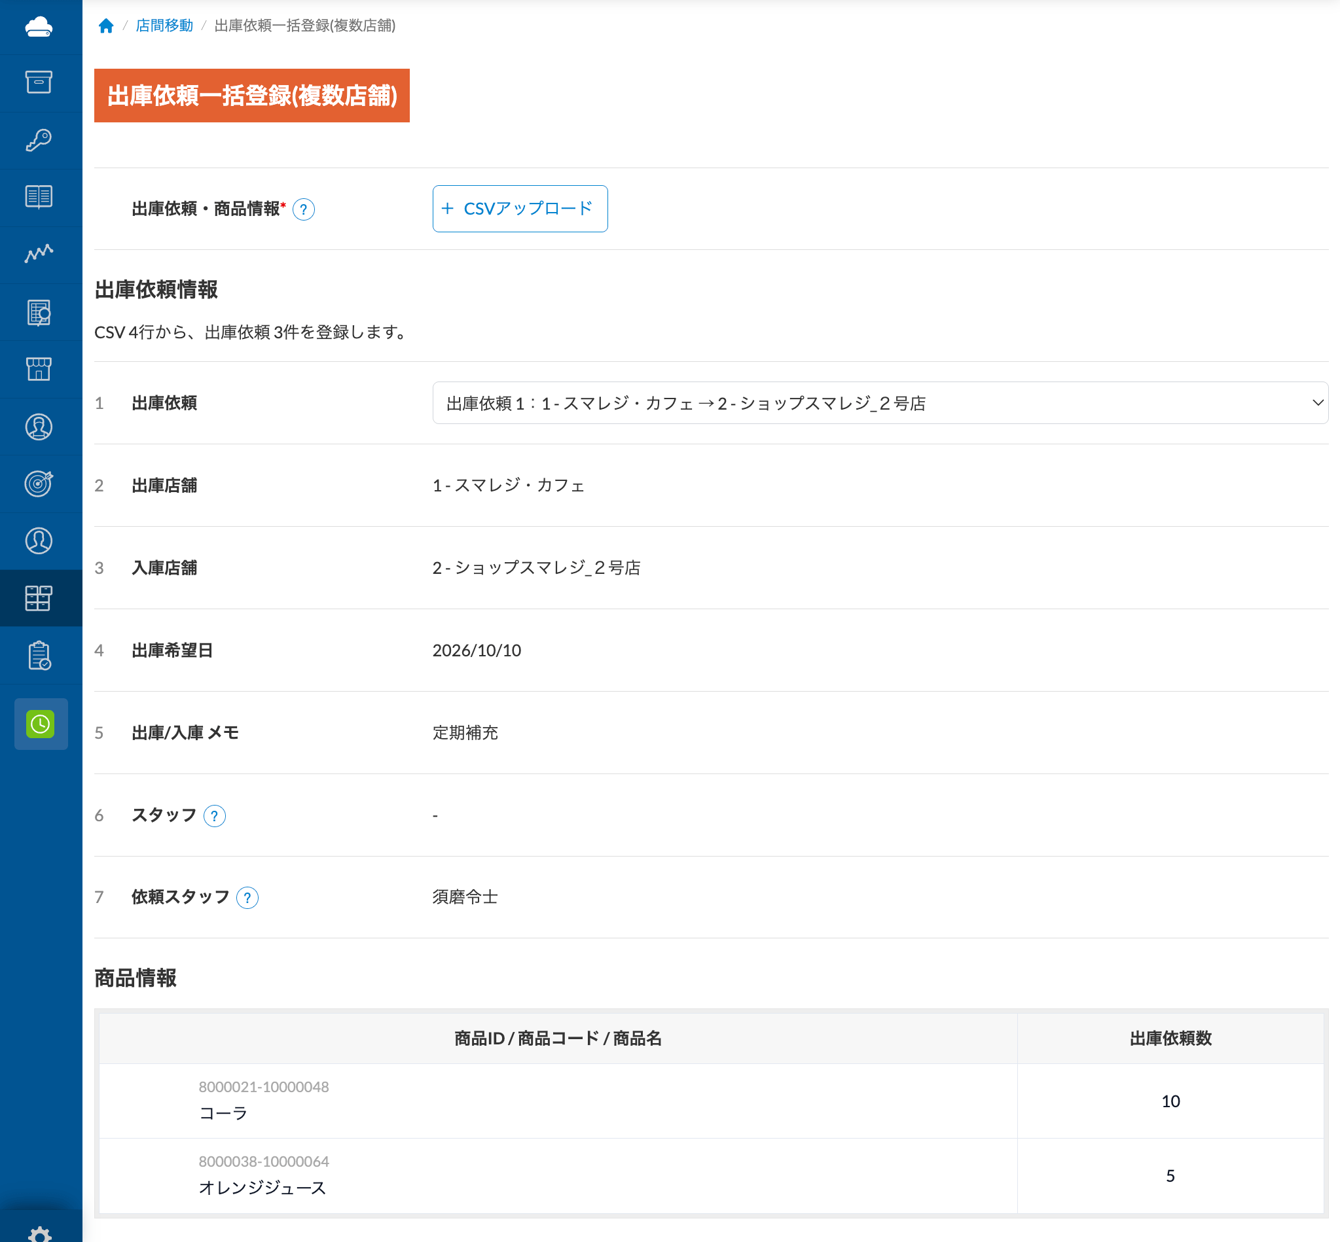The height and width of the screenshot is (1242, 1340).
Task: Click the 1 - スマレジ・カフェ 出庫店舗 value
Action: [509, 486]
